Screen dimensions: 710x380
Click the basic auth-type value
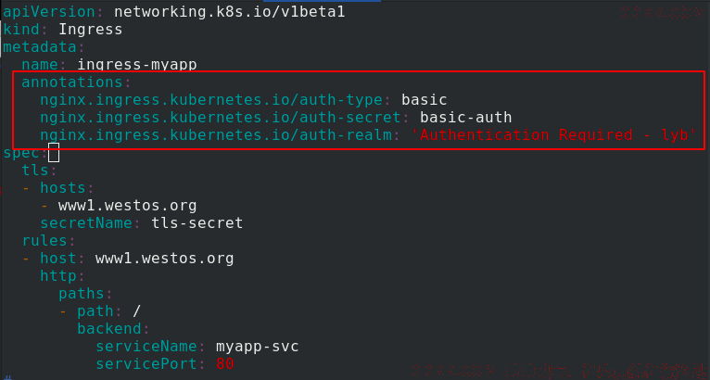[425, 100]
